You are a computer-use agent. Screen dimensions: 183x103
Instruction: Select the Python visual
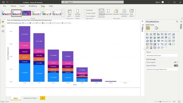(162, 44)
